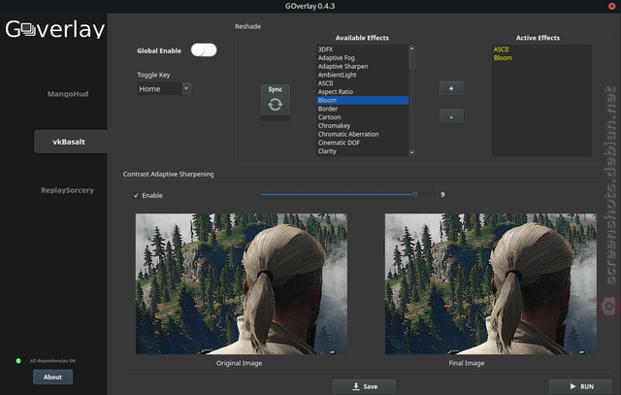Image resolution: width=621 pixels, height=395 pixels.
Task: Select Adaptive Fog effect
Action: click(362, 58)
